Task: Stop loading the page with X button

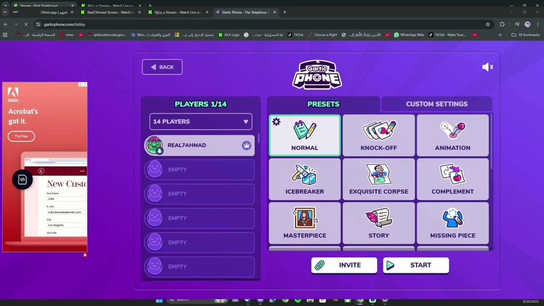Action: click(x=25, y=24)
